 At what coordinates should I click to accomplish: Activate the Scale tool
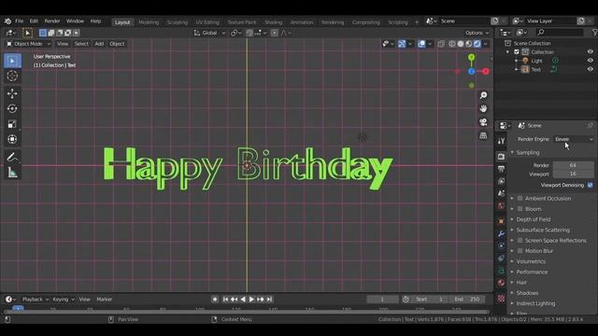coord(12,124)
